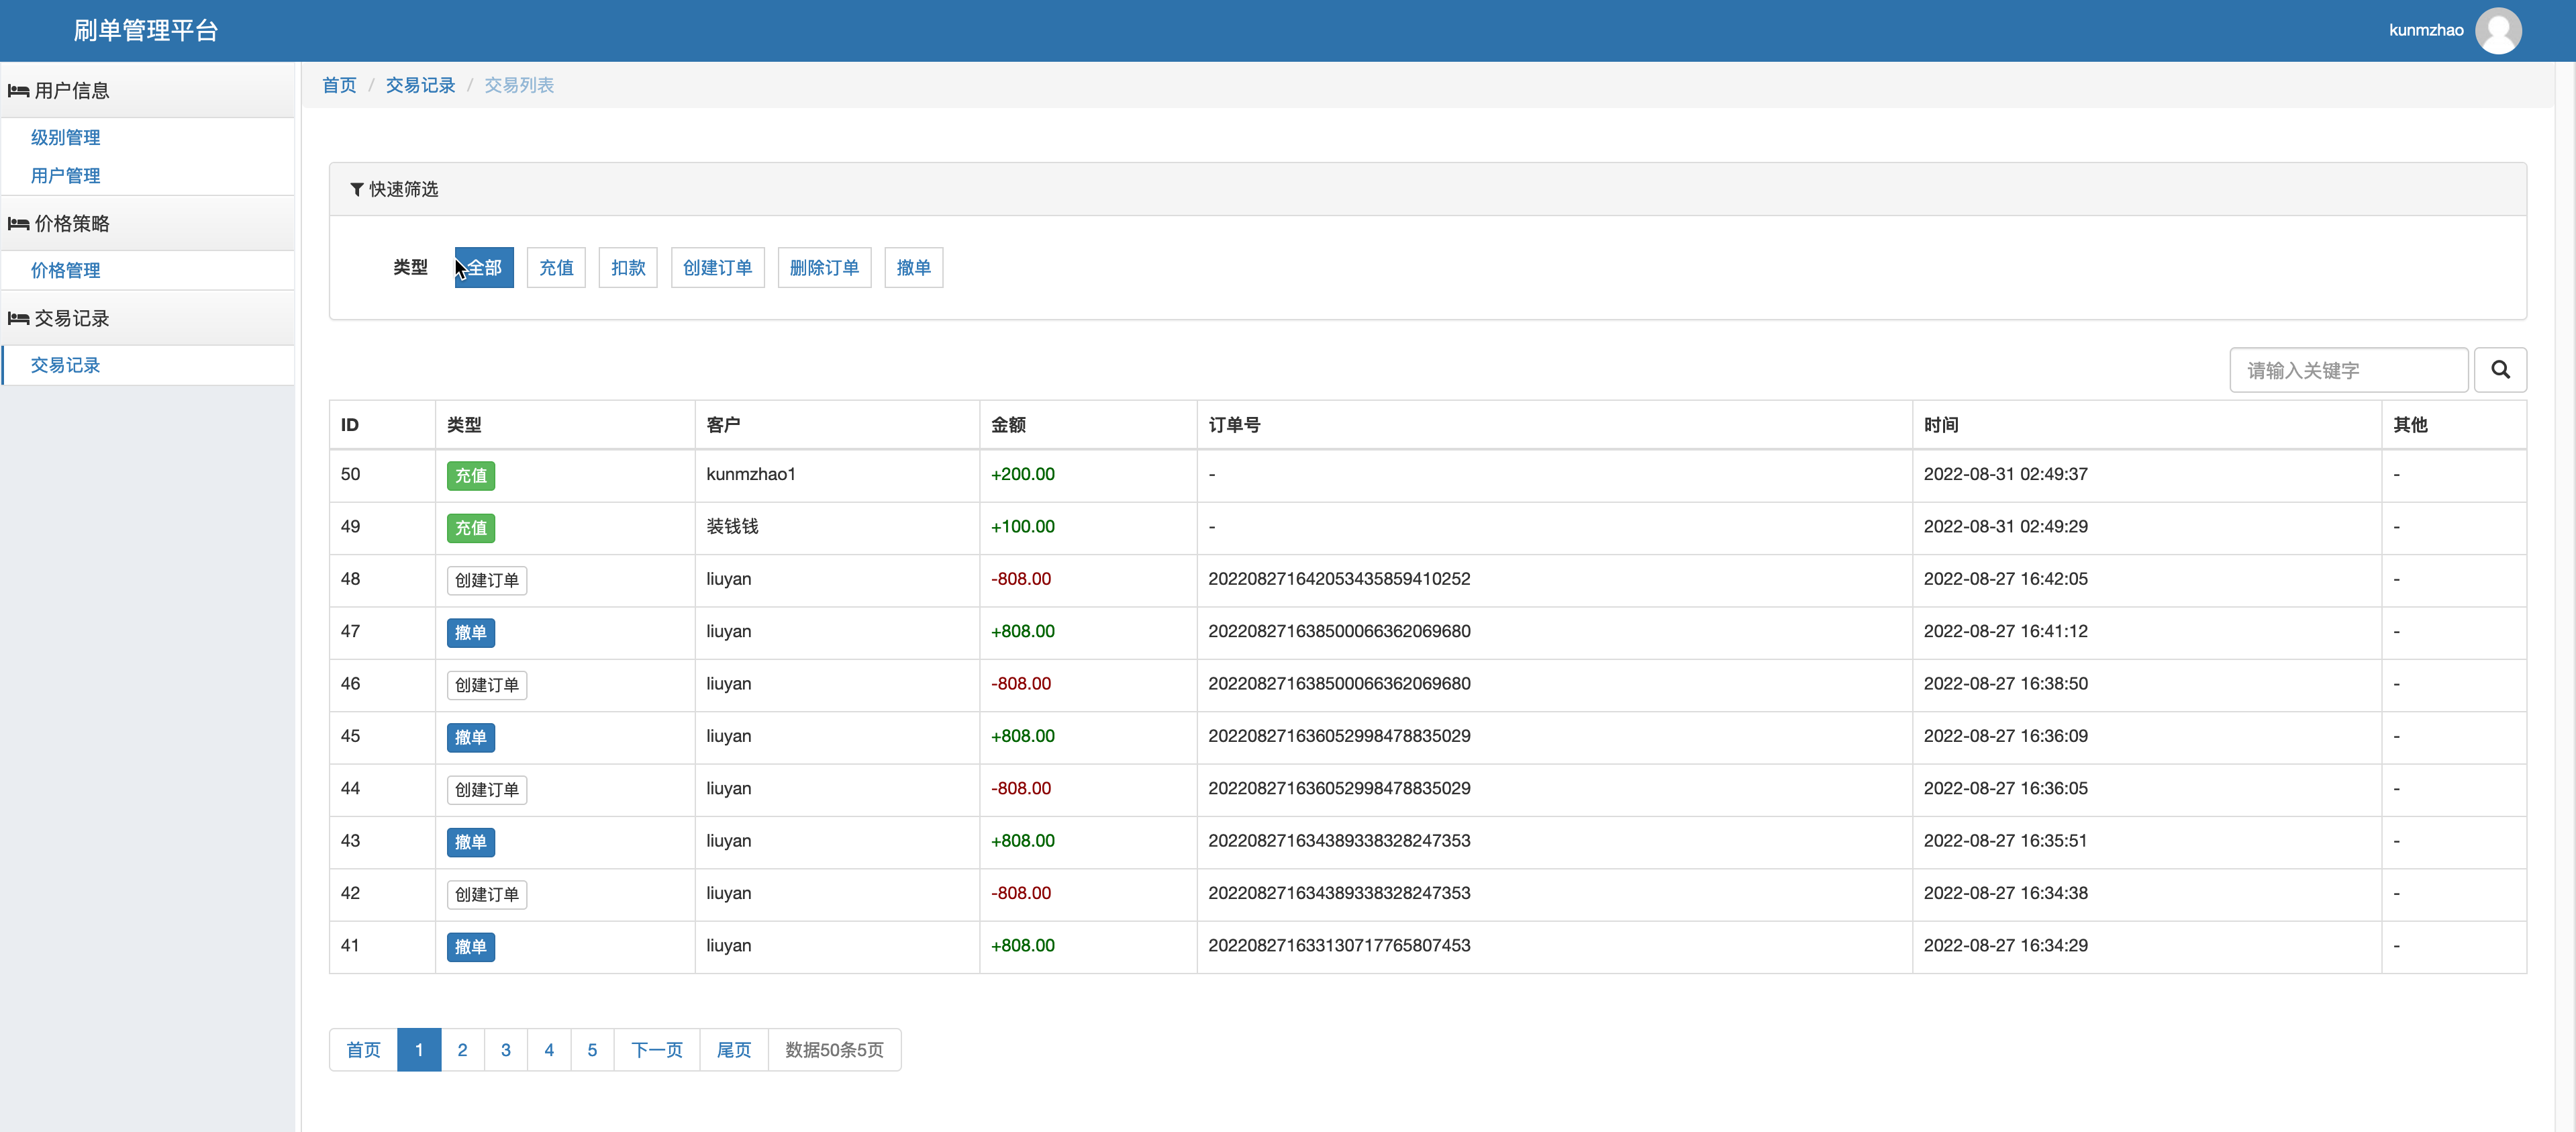Click the icon beside 用户信息 heading
Viewport: 2576px width, 1132px height.
18,91
